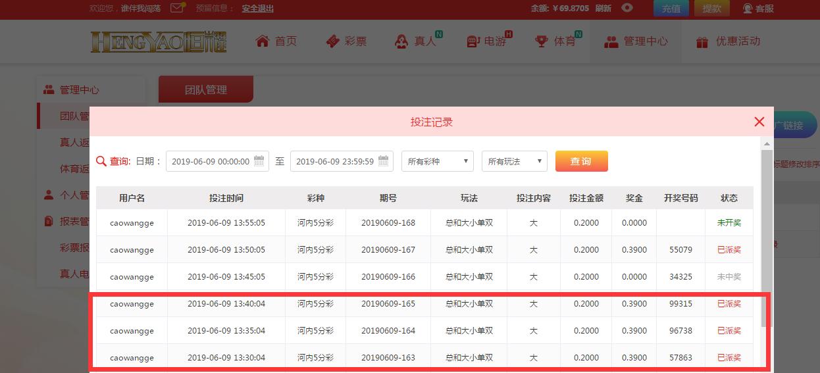This screenshot has width=820, height=373.
Task: Click the mail envelope icon in top bar
Action: [x=177, y=9]
